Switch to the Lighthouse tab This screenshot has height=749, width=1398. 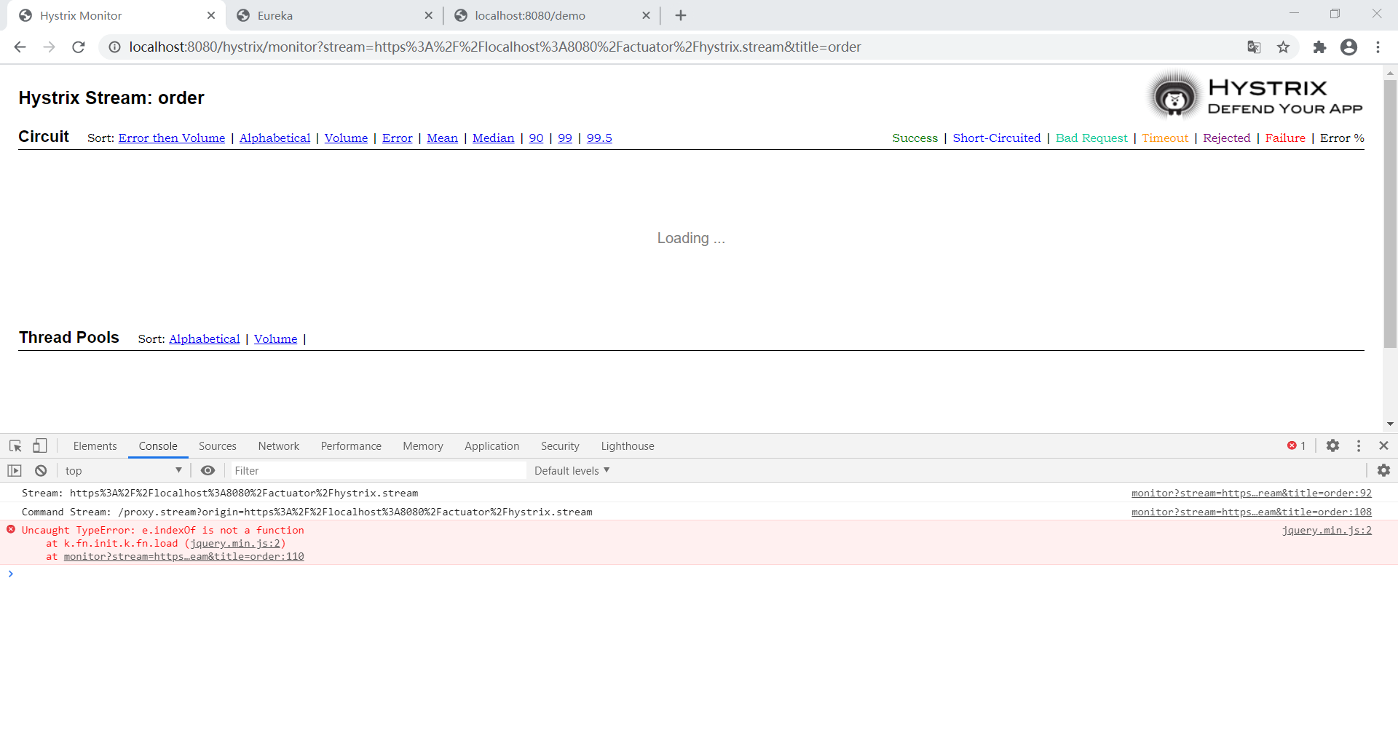click(x=628, y=446)
